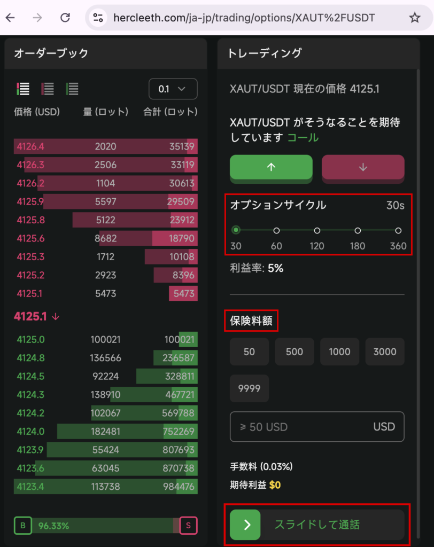Select ask price 4125.3 row
This screenshot has height=547, width=434.
coord(106,257)
